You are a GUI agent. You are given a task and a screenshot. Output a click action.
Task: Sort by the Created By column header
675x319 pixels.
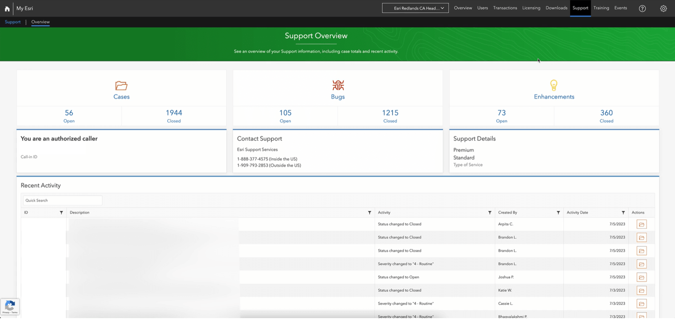[x=508, y=212]
